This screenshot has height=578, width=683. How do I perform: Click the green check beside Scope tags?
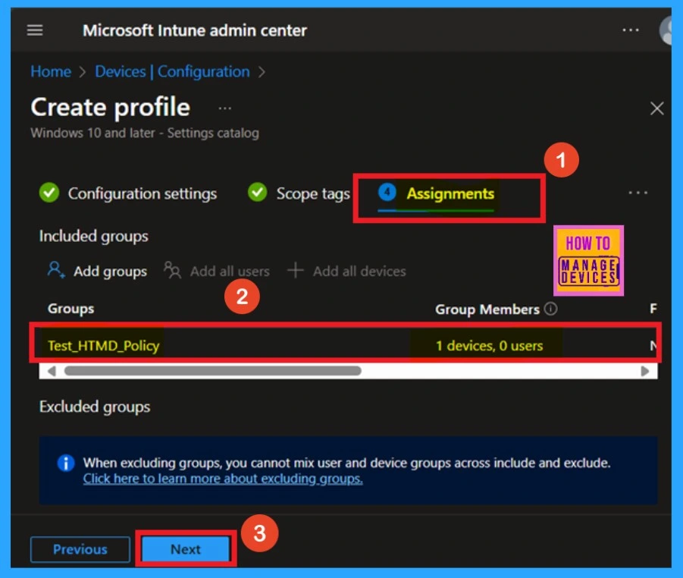pyautogui.click(x=258, y=192)
